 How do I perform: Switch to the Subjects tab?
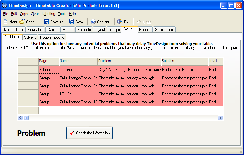tap(84, 29)
